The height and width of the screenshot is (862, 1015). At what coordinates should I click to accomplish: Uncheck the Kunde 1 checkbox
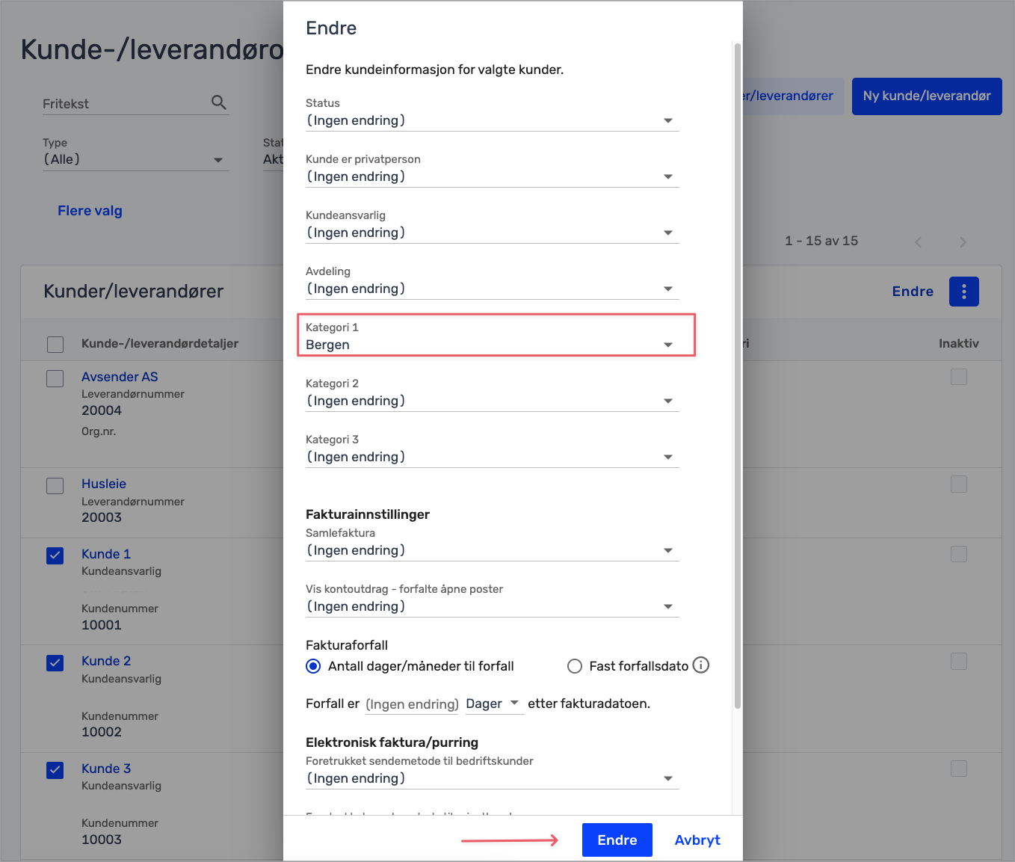pos(55,555)
